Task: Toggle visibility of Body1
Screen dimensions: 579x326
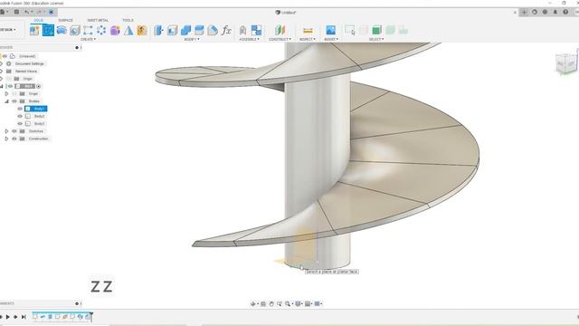Action: click(20, 109)
